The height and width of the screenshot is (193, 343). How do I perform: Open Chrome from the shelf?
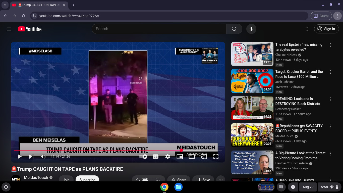pyautogui.click(x=164, y=187)
